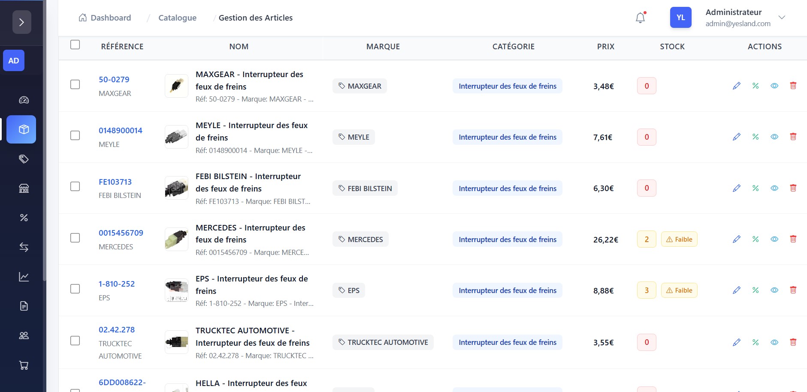Open reference link 0148900014
This screenshot has width=807, height=392.
[x=121, y=131]
